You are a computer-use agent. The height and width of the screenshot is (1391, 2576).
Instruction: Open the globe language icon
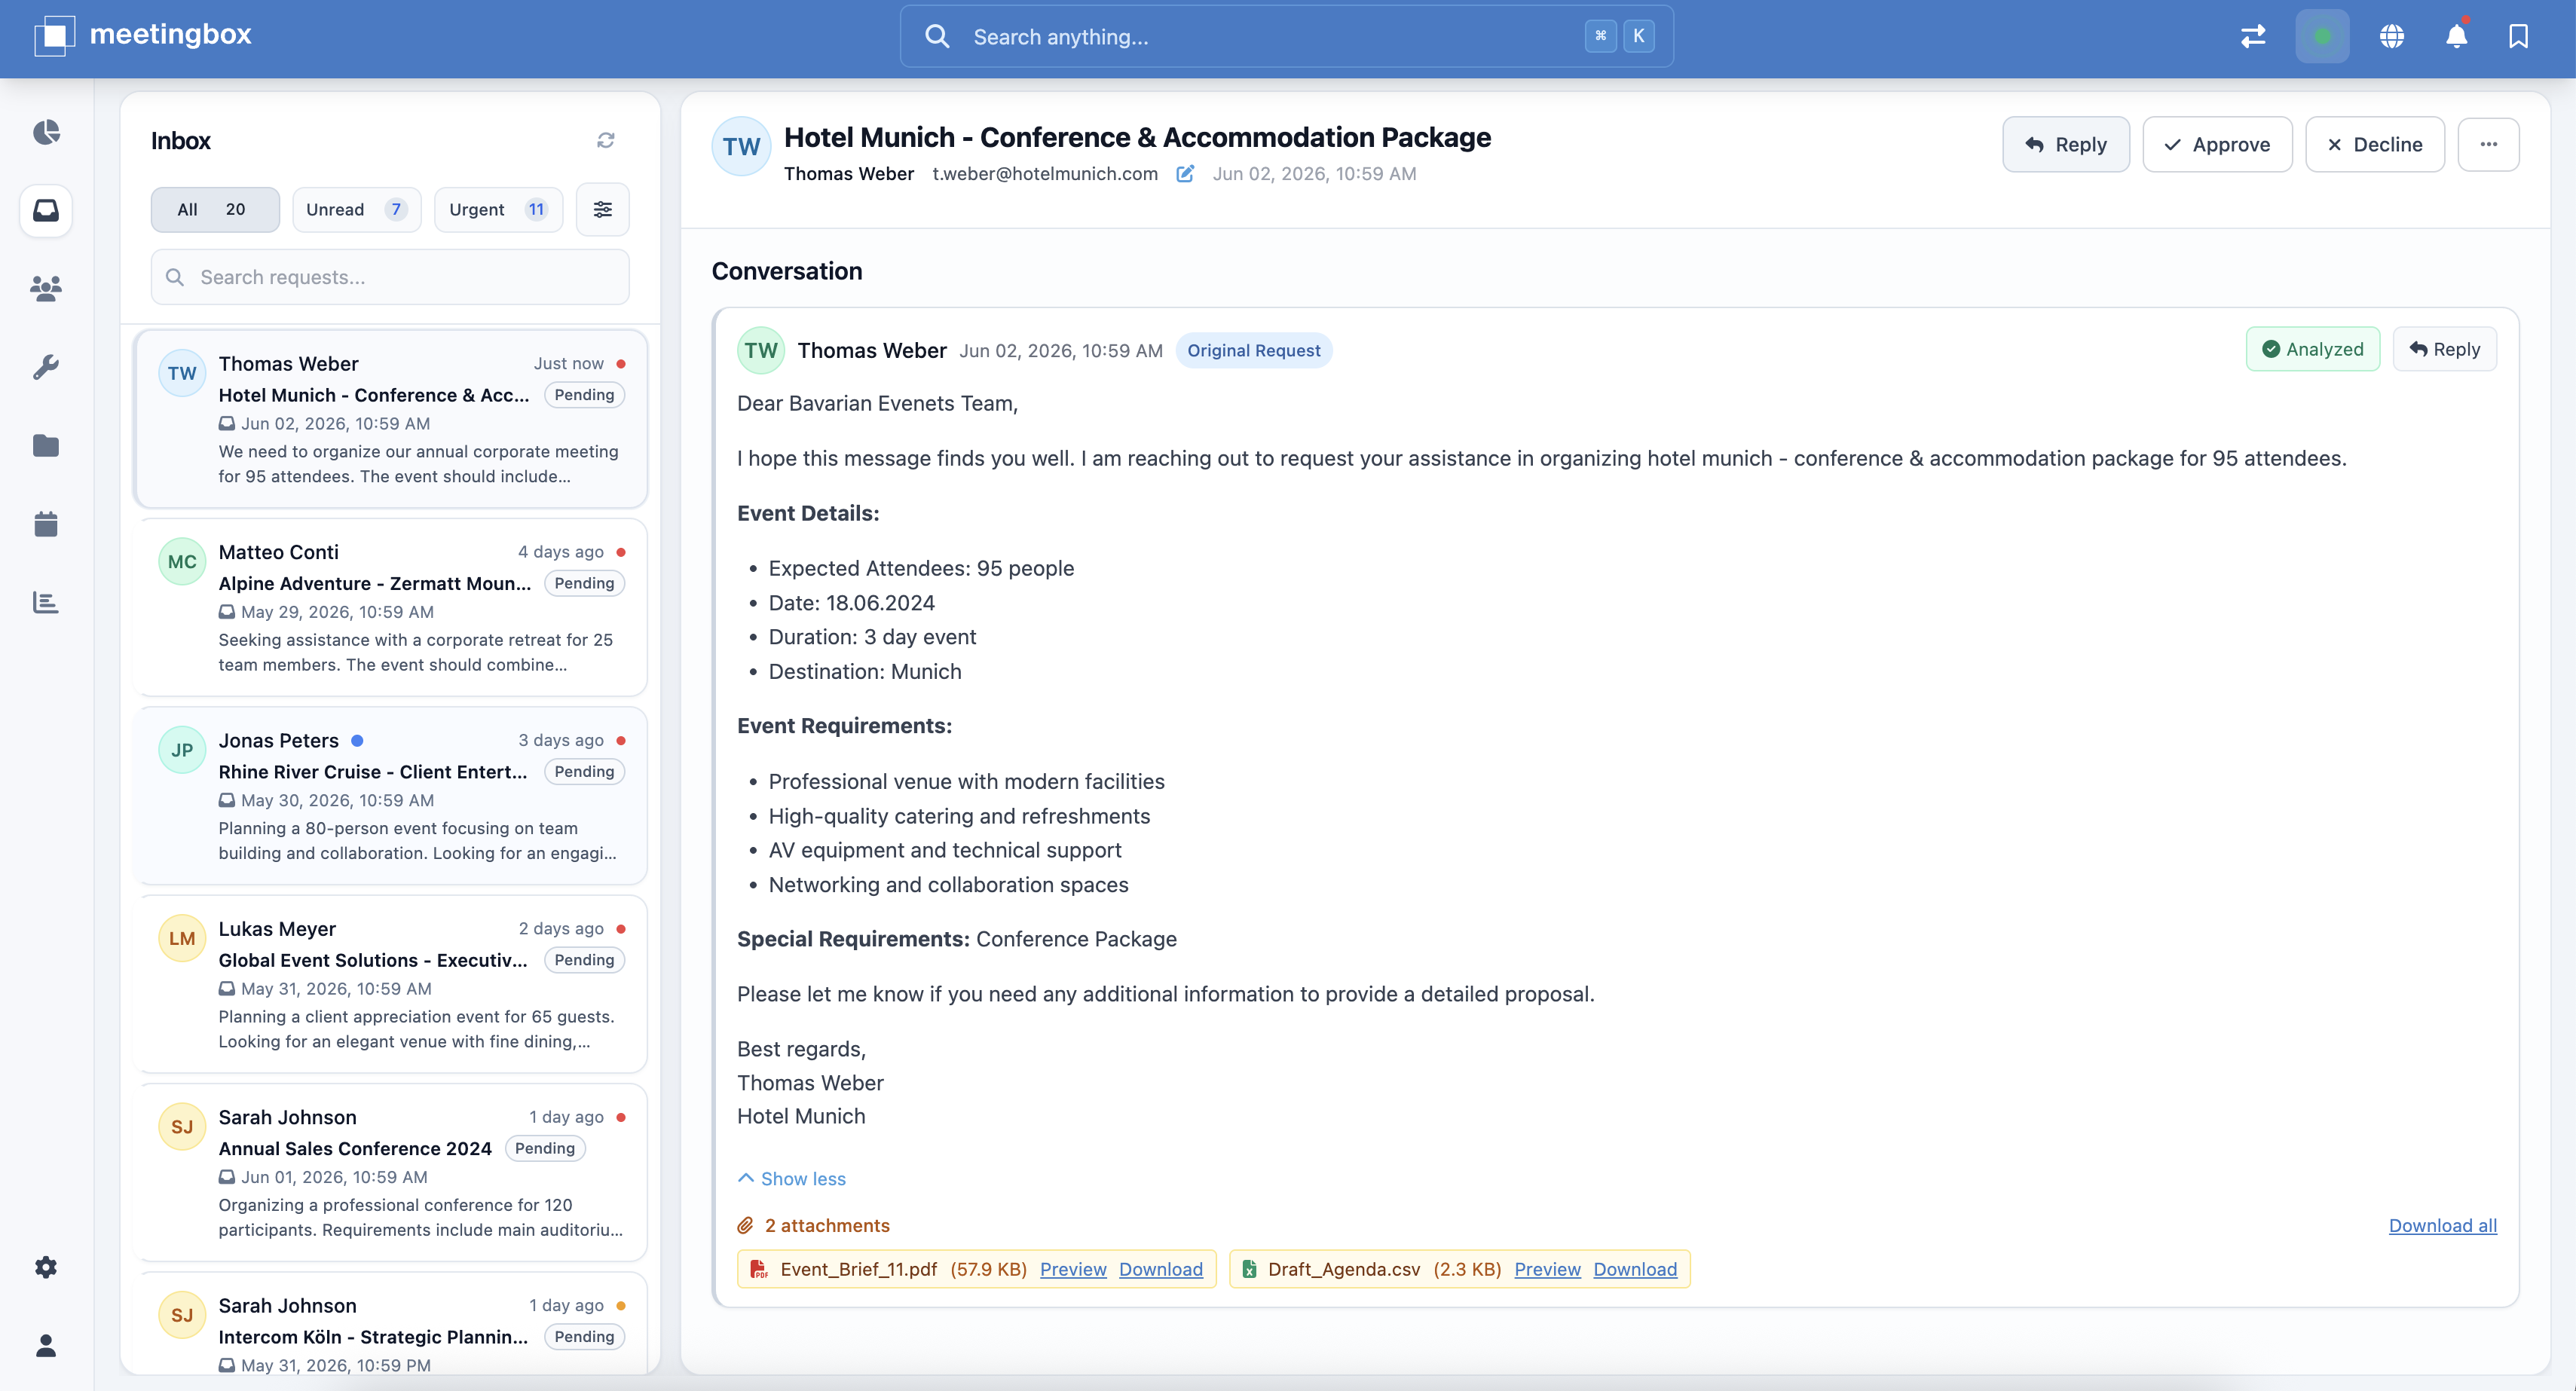[2391, 37]
